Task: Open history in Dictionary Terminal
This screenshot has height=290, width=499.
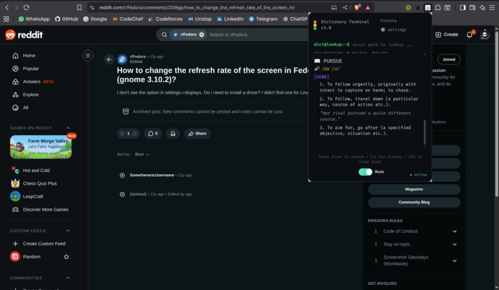Action: click(x=389, y=20)
